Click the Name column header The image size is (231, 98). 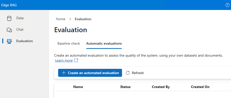tap(78, 87)
